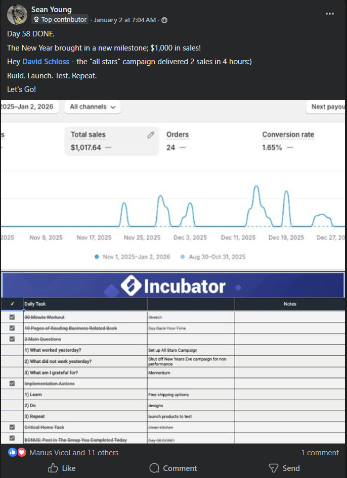Click Sean Young's profile picture
Image resolution: width=347 pixels, height=478 pixels.
coord(17,15)
